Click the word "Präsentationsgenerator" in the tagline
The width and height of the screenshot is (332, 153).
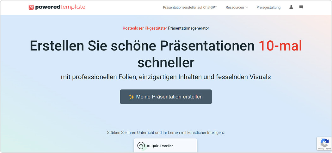(188, 28)
